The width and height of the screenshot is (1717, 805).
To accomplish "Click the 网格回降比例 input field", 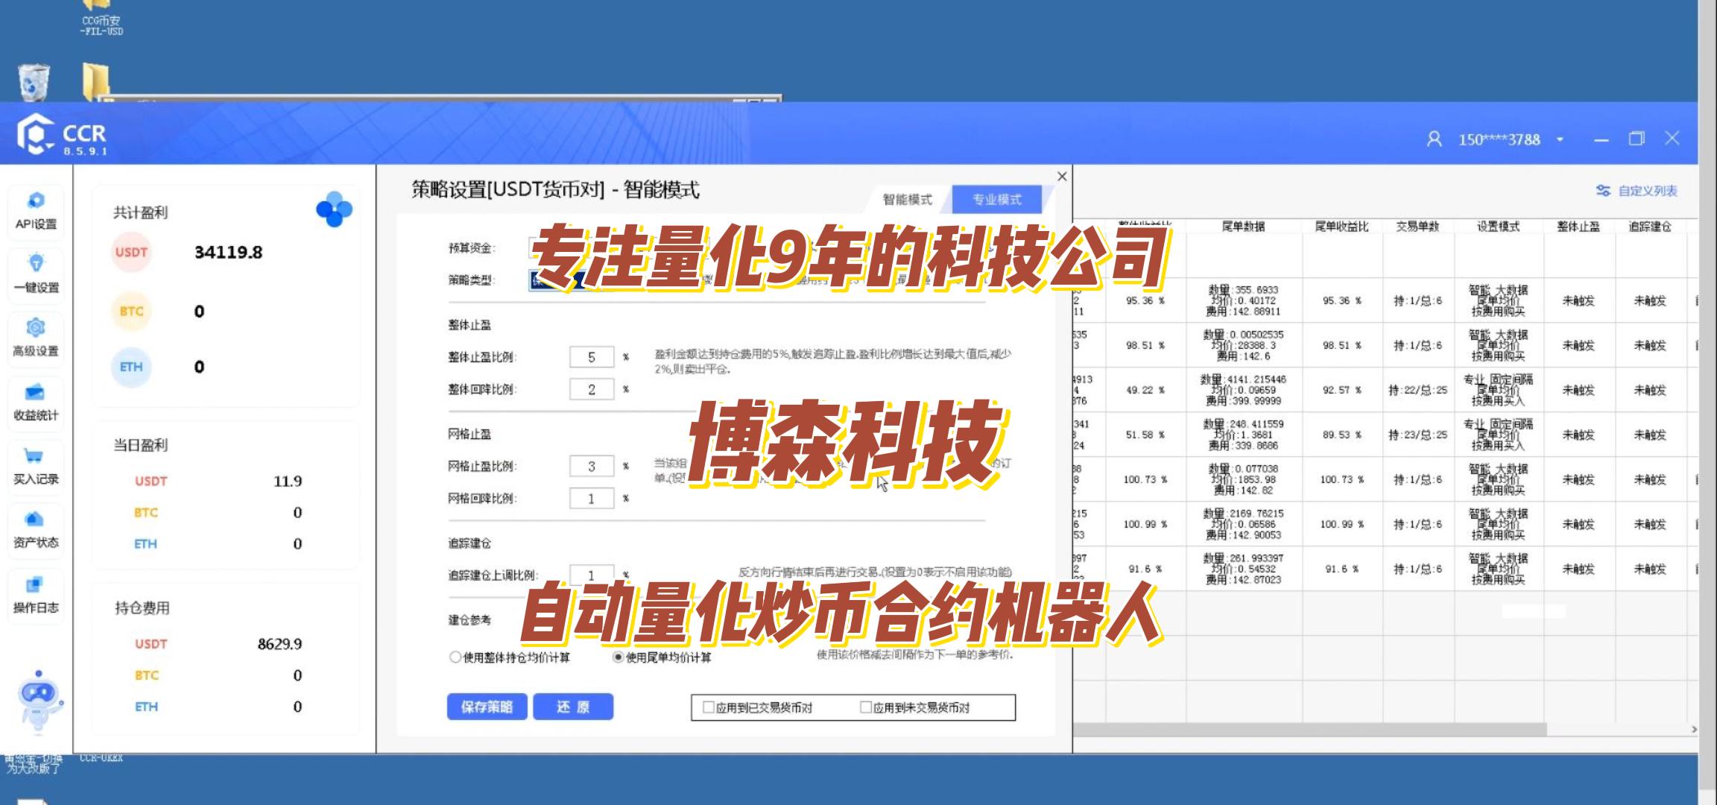I will click(x=592, y=498).
